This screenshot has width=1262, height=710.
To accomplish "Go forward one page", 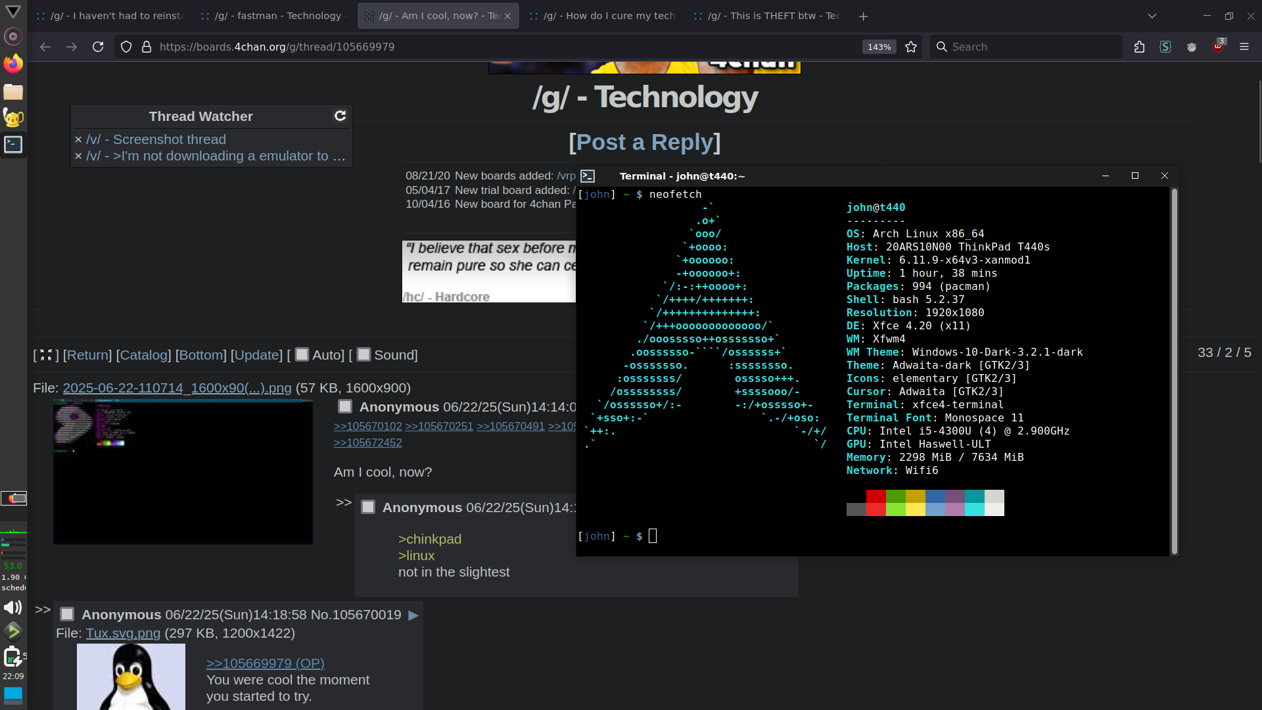I will (x=72, y=47).
